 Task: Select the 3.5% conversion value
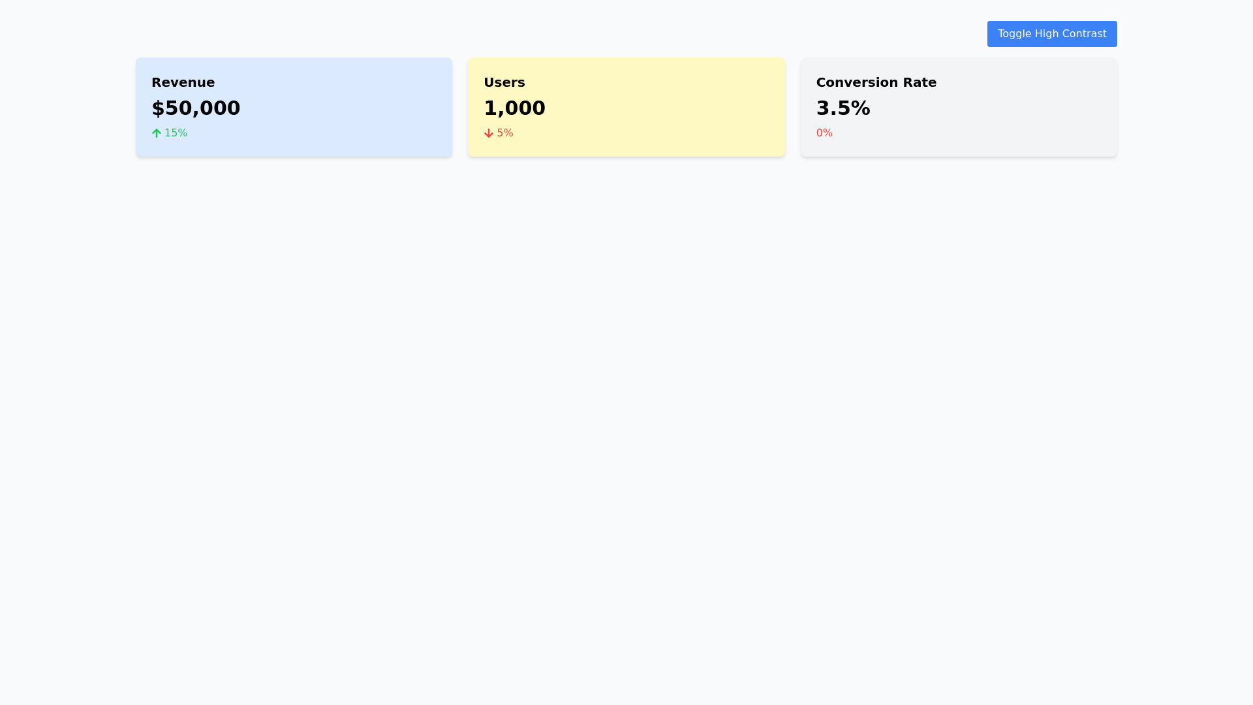point(843,108)
